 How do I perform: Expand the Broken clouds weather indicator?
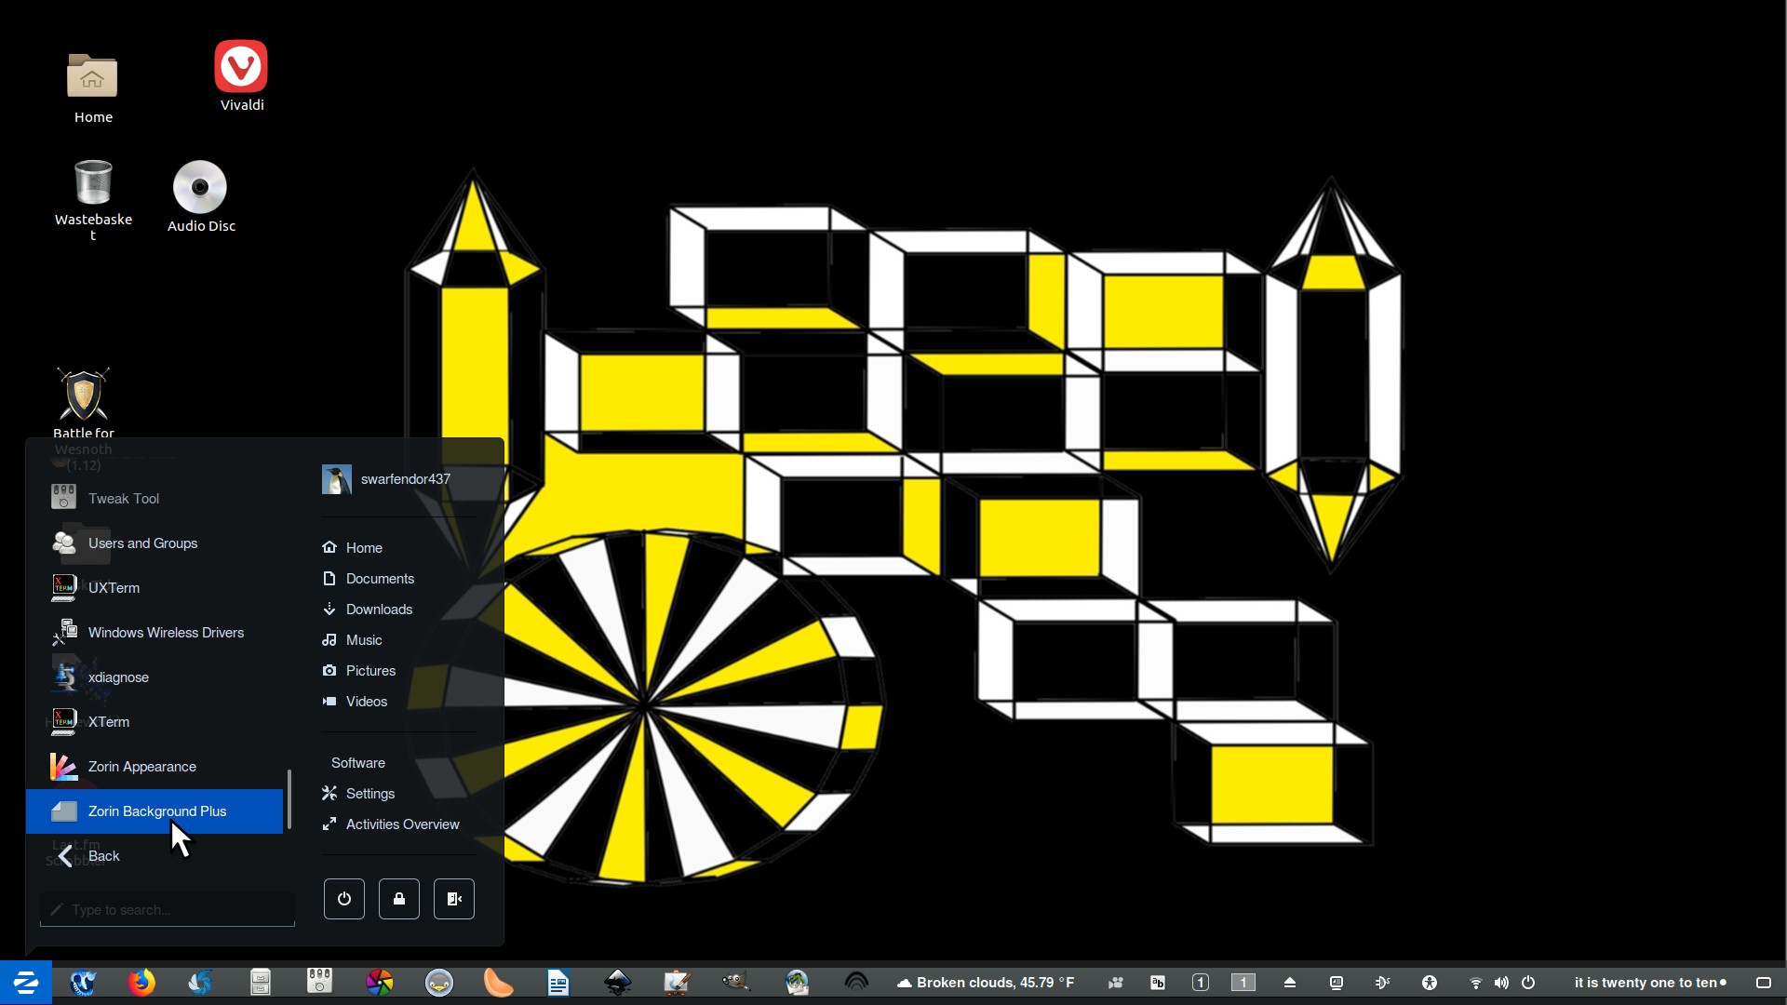pos(987,983)
